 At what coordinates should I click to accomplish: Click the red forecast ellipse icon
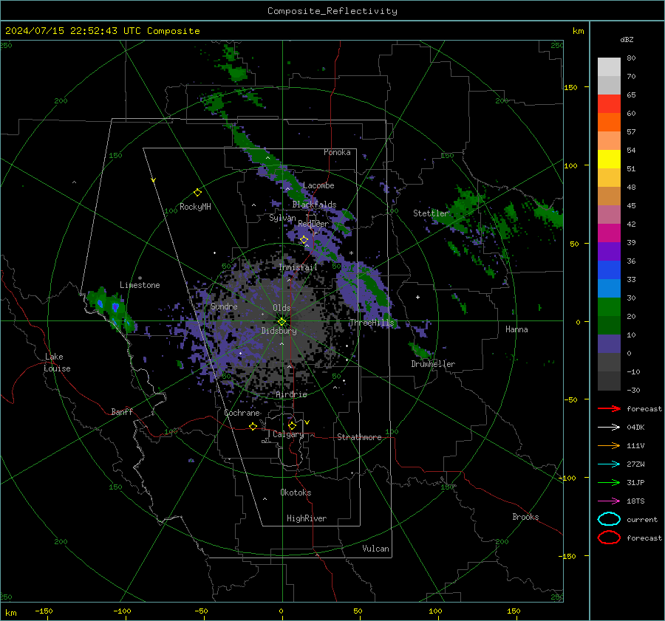click(x=609, y=538)
